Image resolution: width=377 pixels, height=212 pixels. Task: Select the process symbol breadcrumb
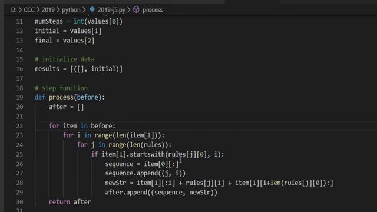pos(153,10)
